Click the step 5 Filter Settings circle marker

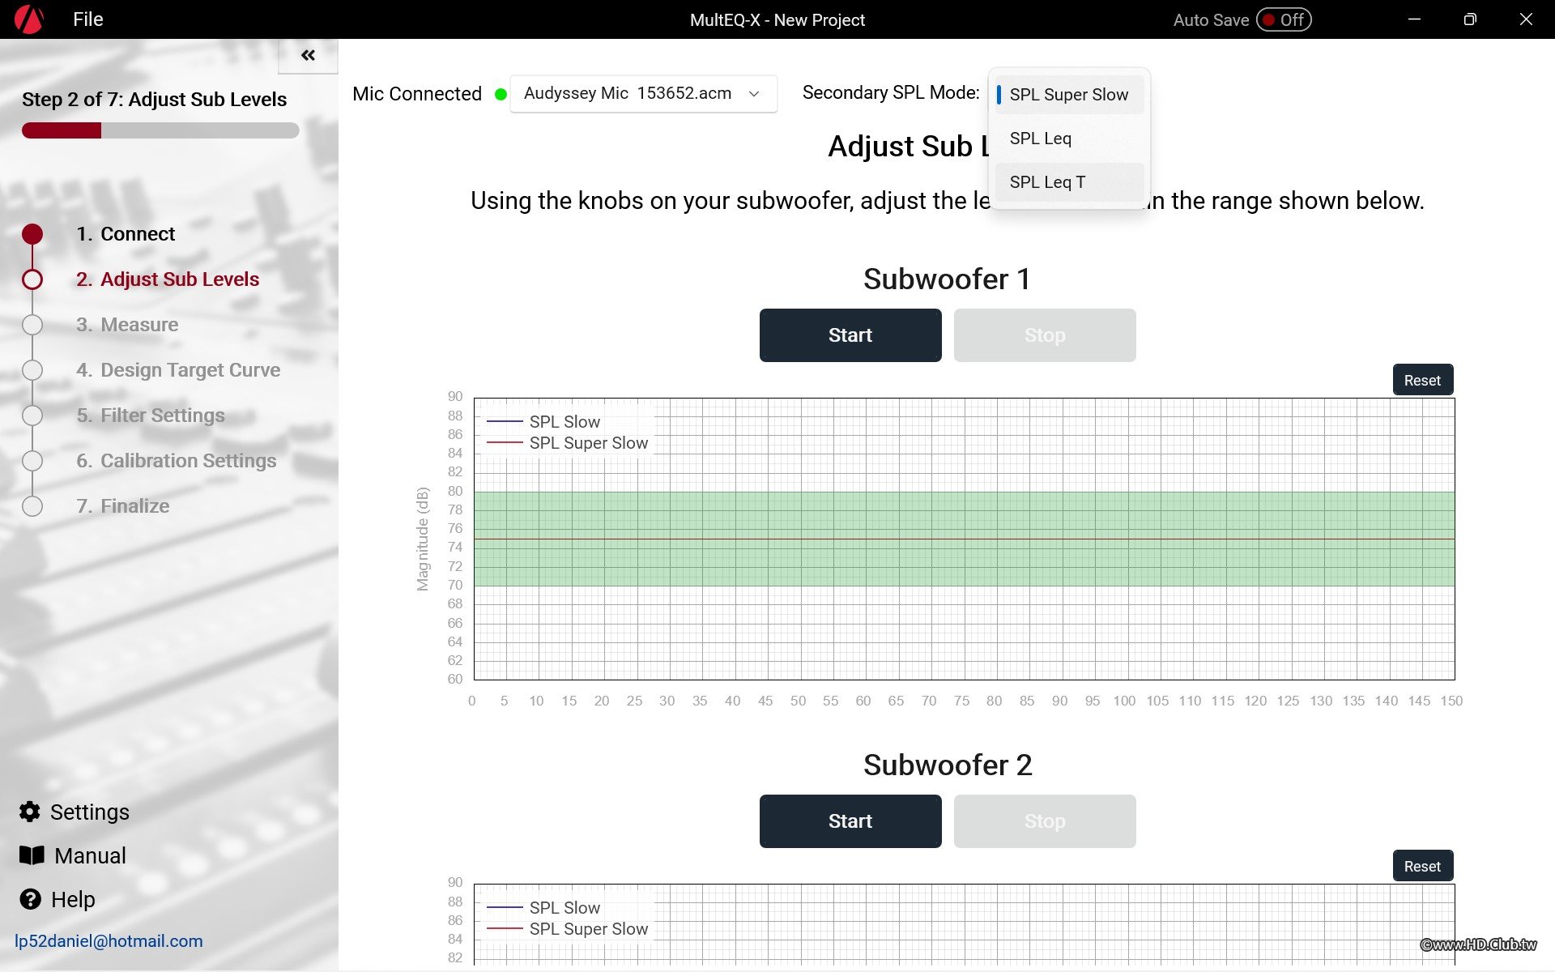pos(32,416)
